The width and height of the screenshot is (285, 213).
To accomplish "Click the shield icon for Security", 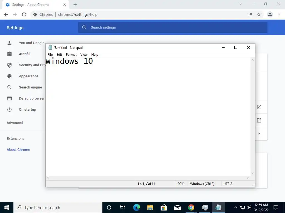I will tap(9, 65).
